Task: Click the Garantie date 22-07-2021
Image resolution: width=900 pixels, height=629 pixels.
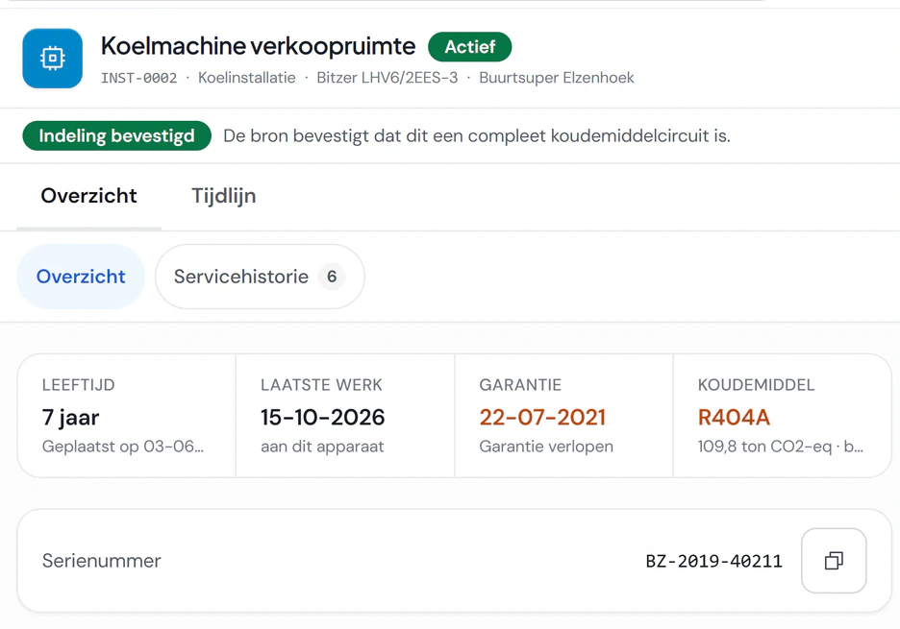Action: (542, 418)
